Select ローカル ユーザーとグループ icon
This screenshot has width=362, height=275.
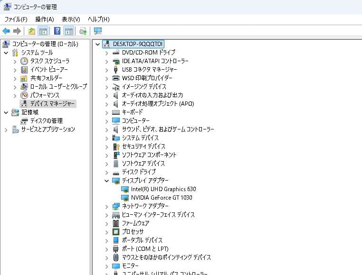point(24,87)
